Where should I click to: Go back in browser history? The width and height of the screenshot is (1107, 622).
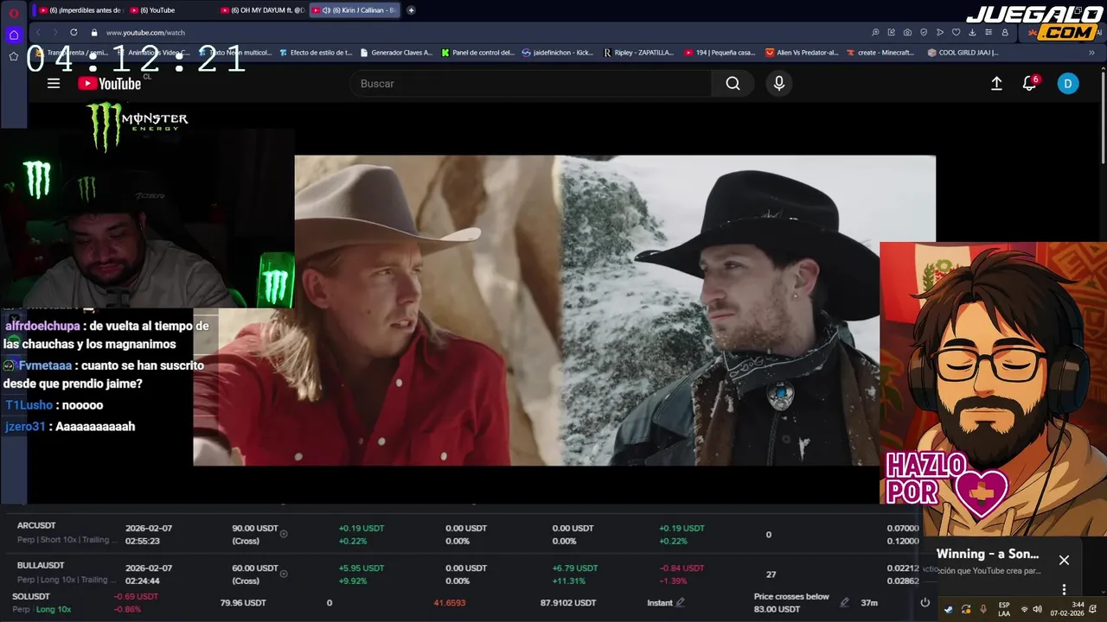tap(38, 32)
